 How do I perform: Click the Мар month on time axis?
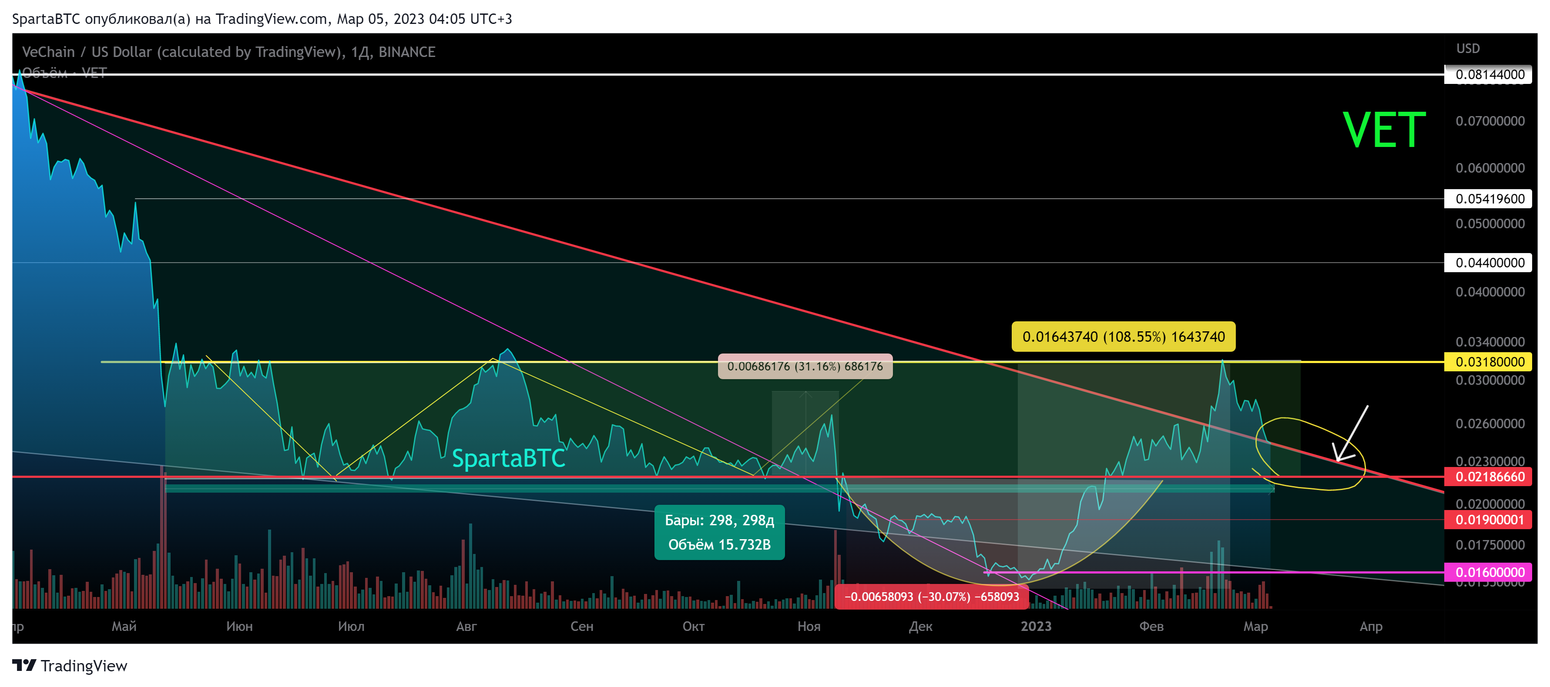1256,626
